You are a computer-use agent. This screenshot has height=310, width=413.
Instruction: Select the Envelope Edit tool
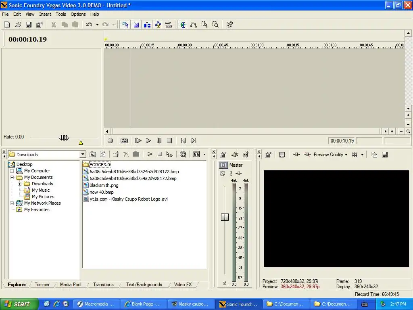[x=194, y=25]
